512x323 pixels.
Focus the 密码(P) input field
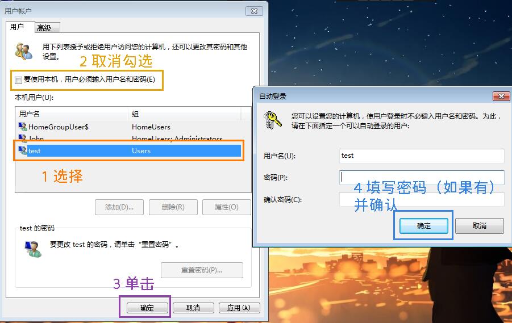click(x=422, y=178)
